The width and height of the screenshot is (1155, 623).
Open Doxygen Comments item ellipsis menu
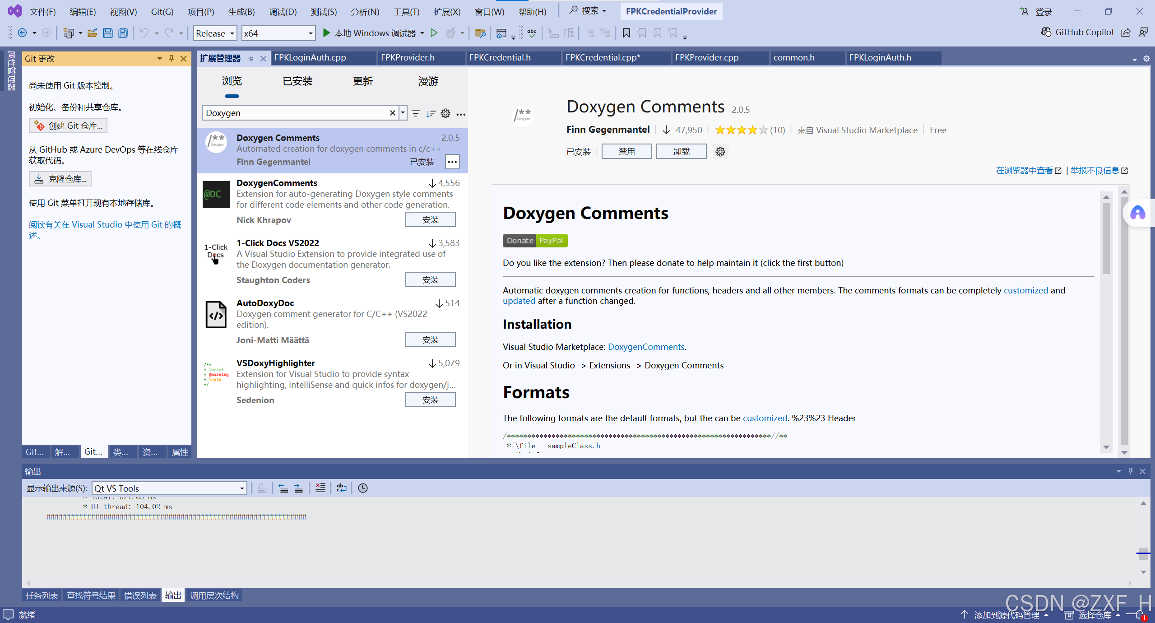(x=452, y=162)
